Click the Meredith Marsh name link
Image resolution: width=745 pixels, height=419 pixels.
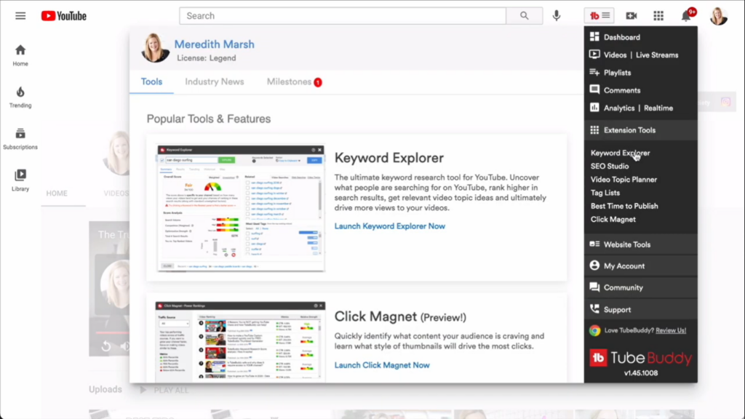point(215,44)
